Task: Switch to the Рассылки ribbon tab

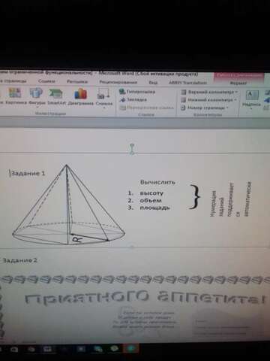Action: tap(77, 81)
